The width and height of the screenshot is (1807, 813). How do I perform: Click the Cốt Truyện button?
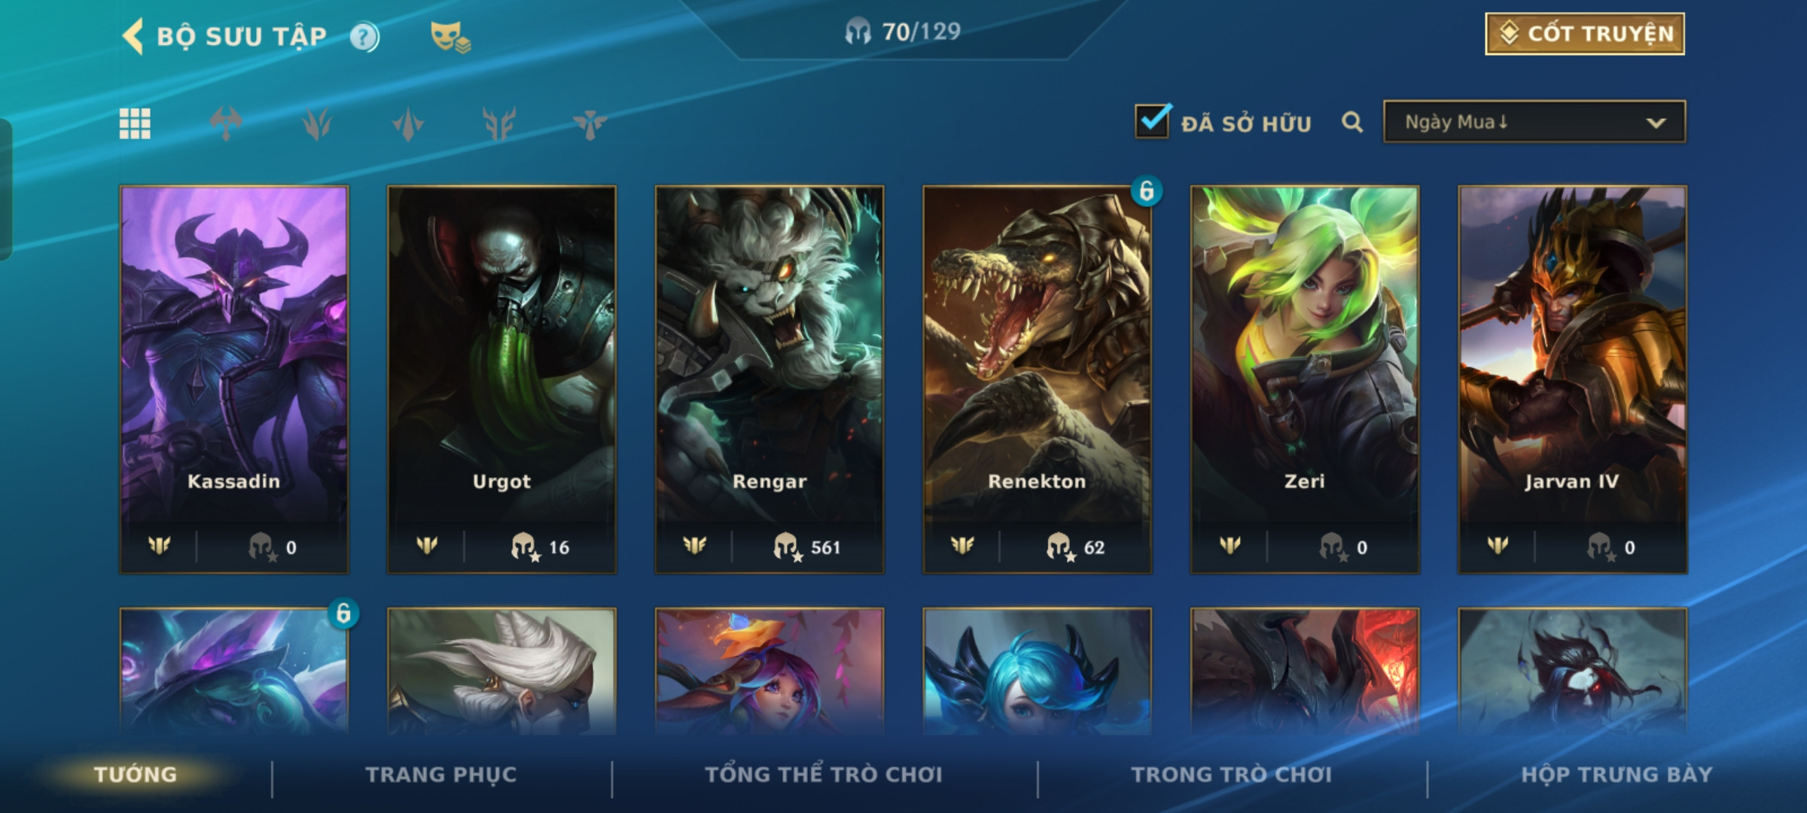(1585, 34)
